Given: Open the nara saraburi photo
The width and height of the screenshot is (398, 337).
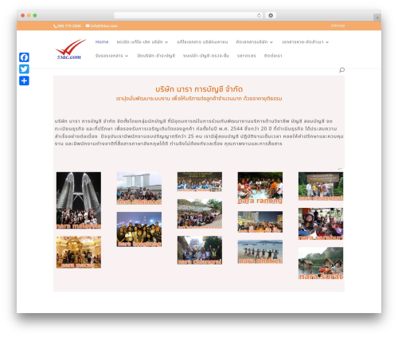Looking at the screenshot, I should click(321, 224).
